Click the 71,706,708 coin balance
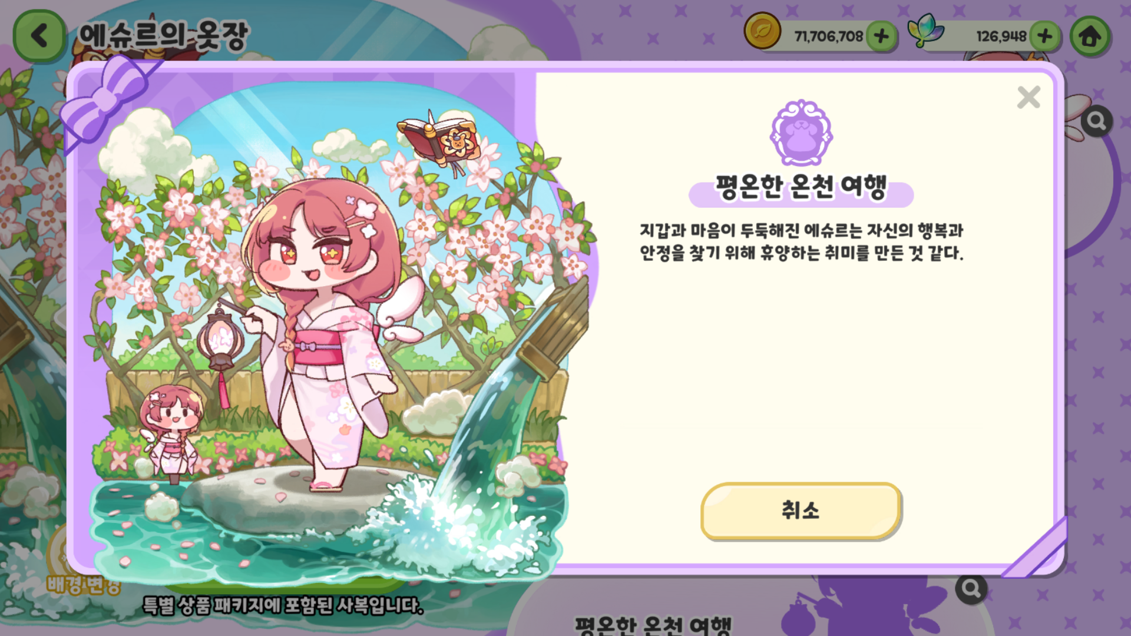The height and width of the screenshot is (636, 1131). point(828,37)
